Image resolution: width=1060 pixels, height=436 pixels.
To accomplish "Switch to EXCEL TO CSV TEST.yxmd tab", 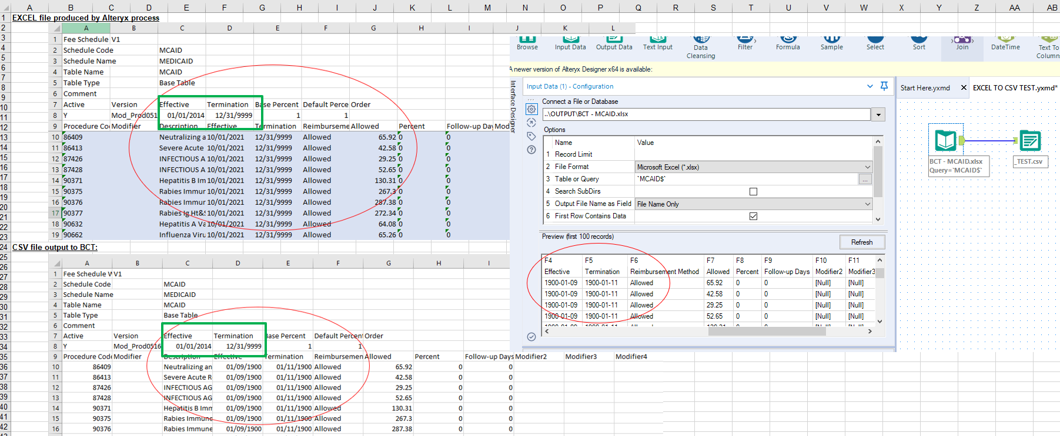I will click(1014, 88).
